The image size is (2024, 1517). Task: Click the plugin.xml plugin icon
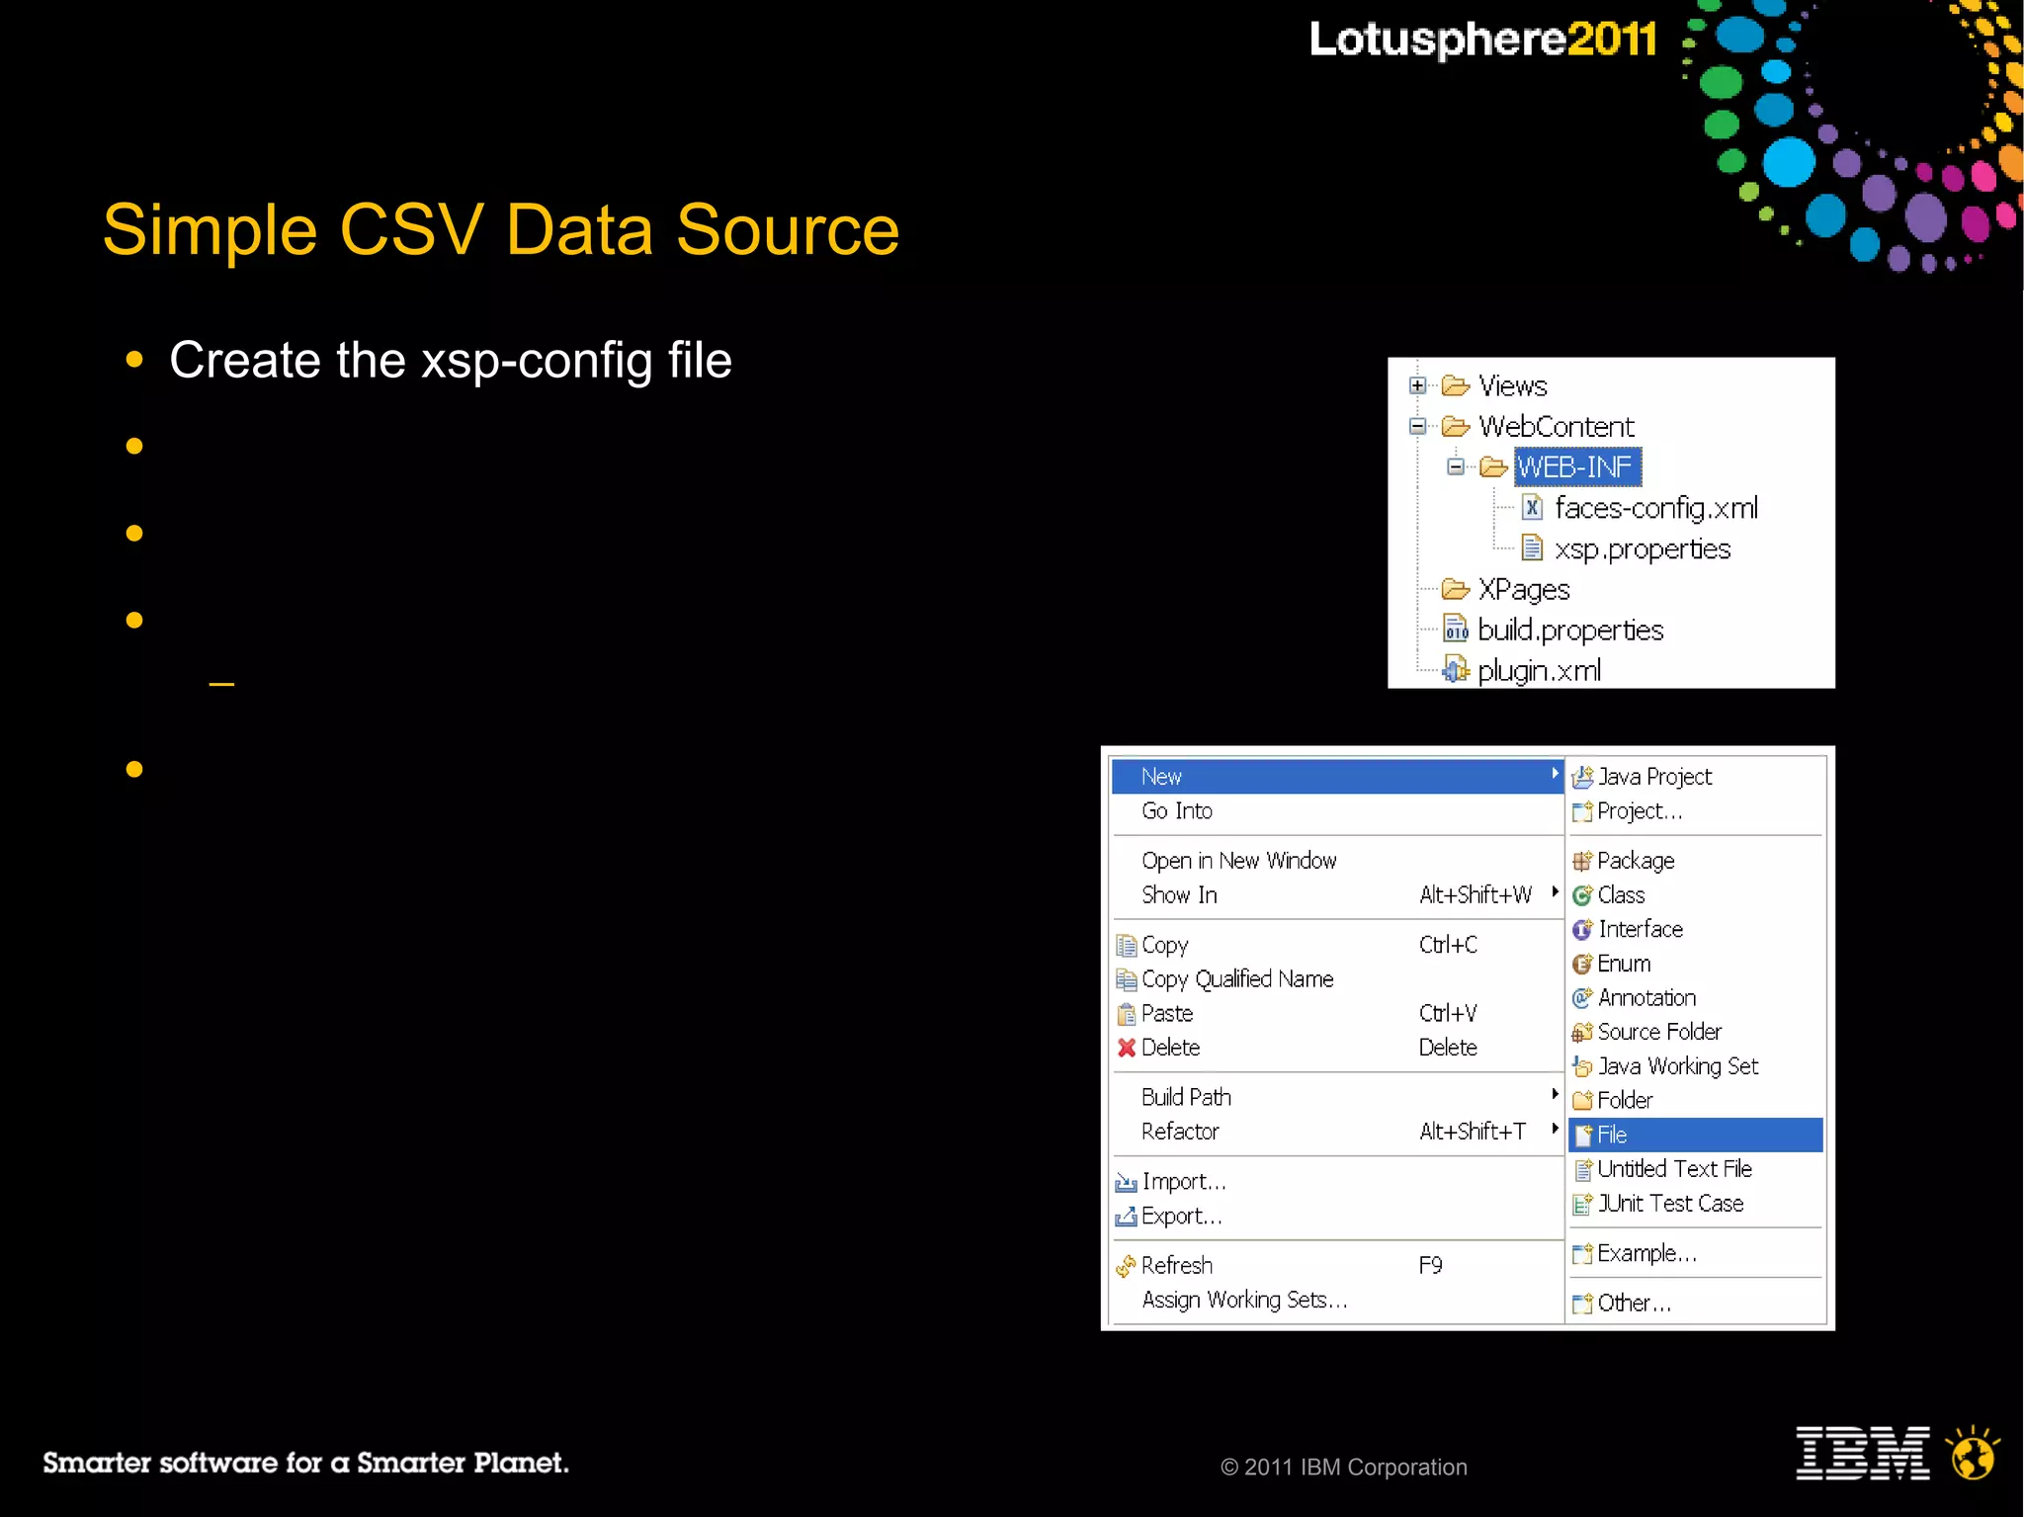click(1455, 670)
